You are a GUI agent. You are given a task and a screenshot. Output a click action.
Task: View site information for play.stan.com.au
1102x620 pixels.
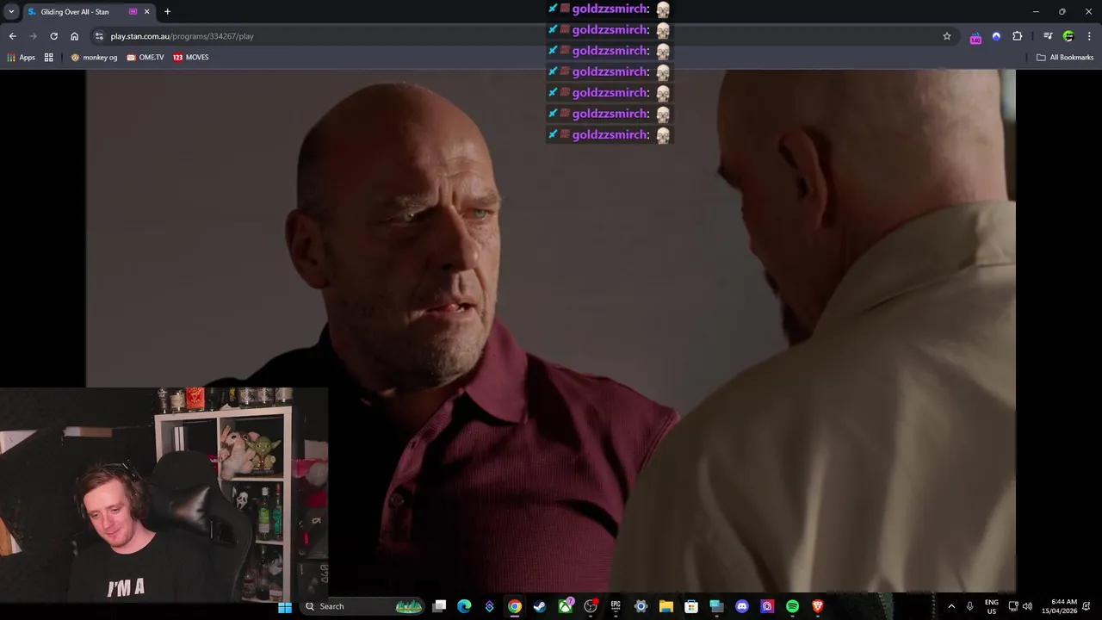click(x=99, y=36)
